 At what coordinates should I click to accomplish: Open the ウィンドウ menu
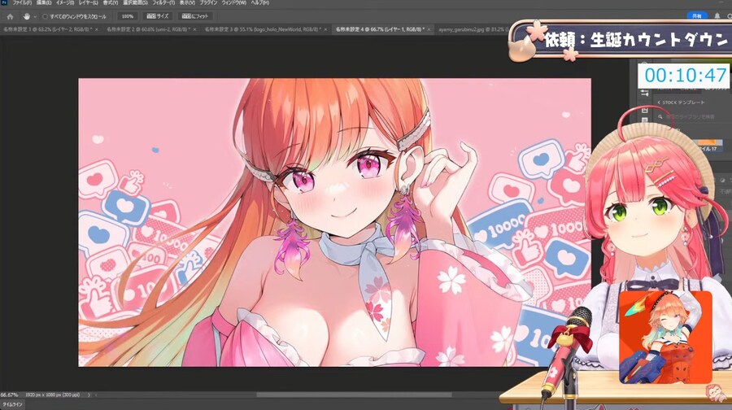234,2
